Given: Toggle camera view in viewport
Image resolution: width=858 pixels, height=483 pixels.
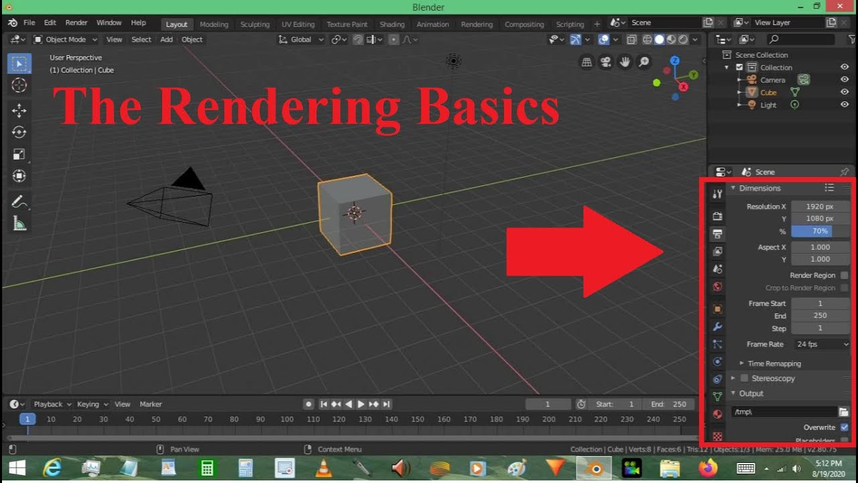Looking at the screenshot, I should coord(606,62).
